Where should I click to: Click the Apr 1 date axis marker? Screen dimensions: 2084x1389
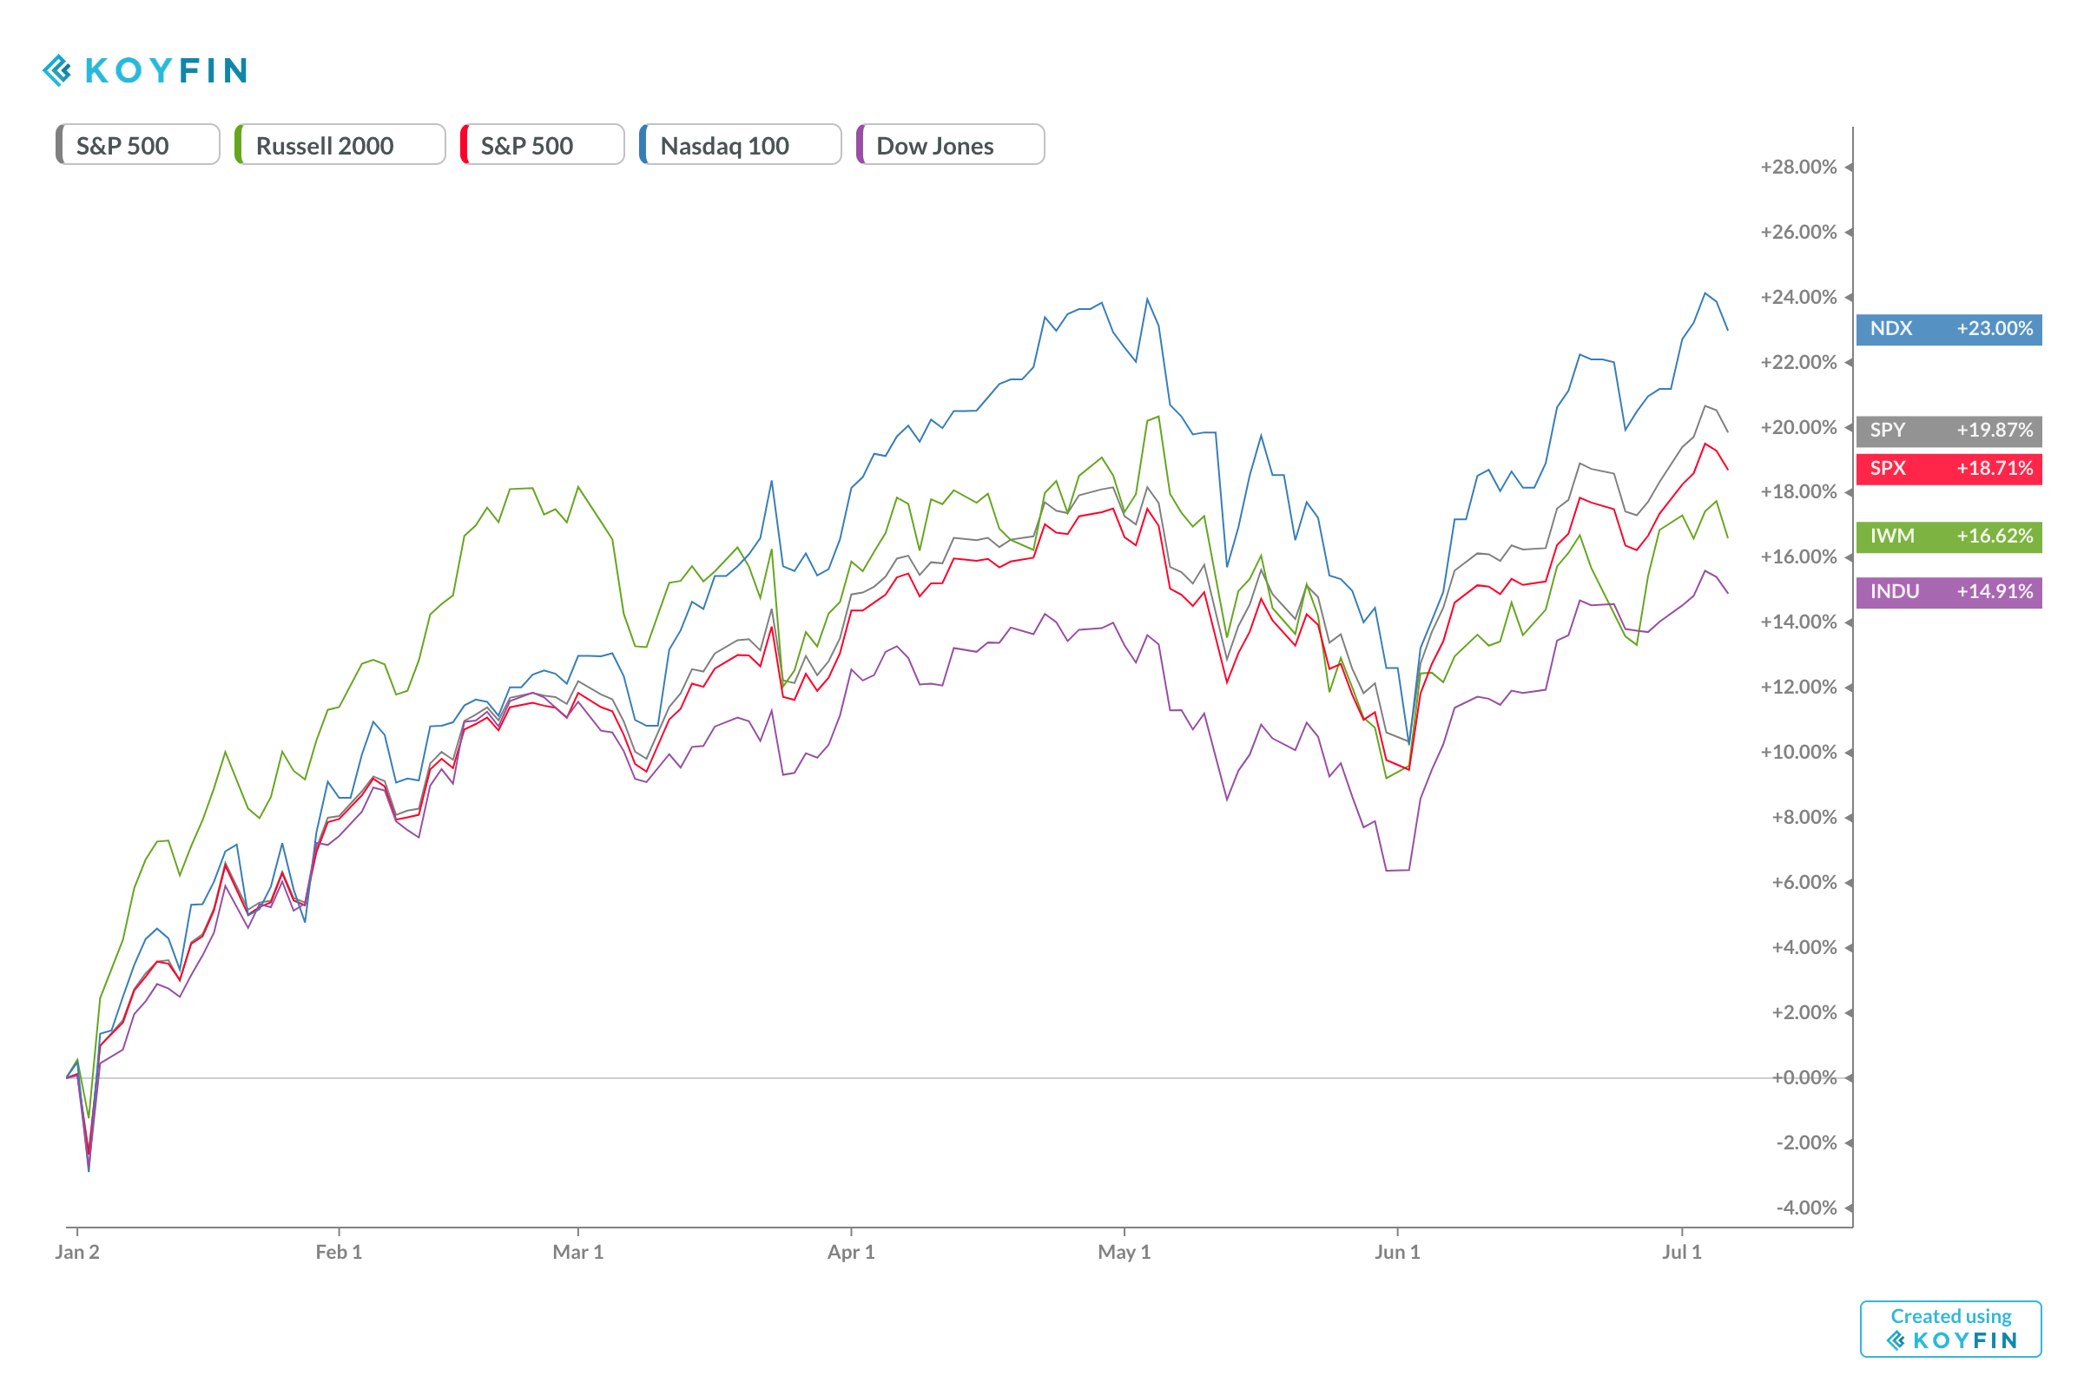pos(851,1252)
